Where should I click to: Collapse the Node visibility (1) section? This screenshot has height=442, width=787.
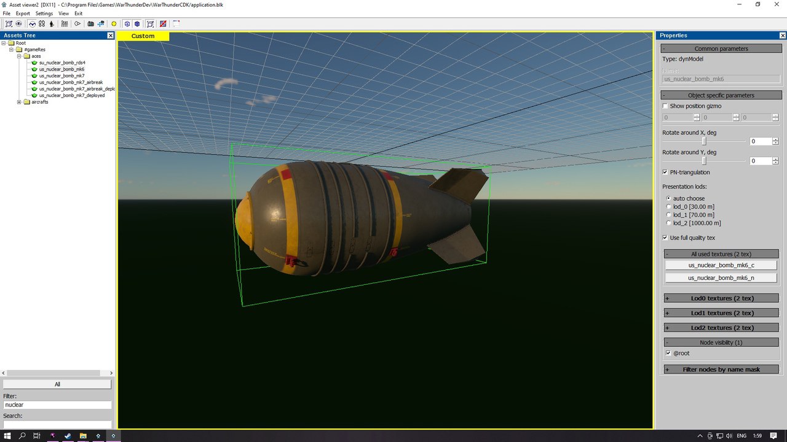(721, 343)
